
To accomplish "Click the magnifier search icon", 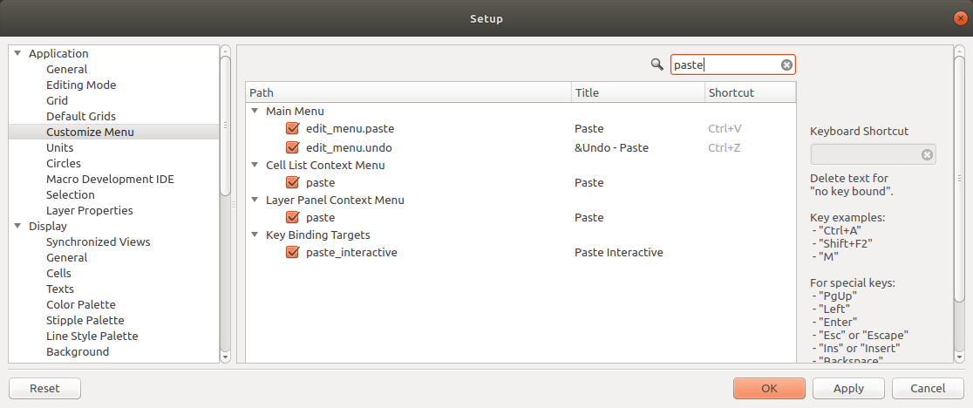I will pos(657,65).
